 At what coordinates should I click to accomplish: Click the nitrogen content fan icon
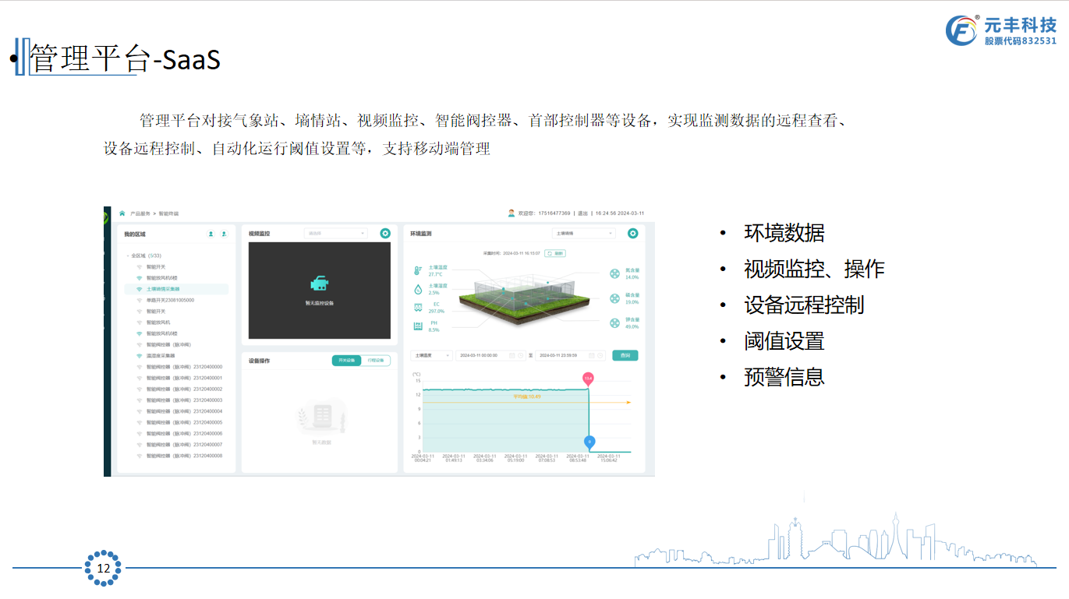pos(614,273)
